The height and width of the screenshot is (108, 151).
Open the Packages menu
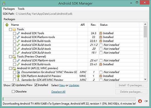pyautogui.click(x=9, y=9)
